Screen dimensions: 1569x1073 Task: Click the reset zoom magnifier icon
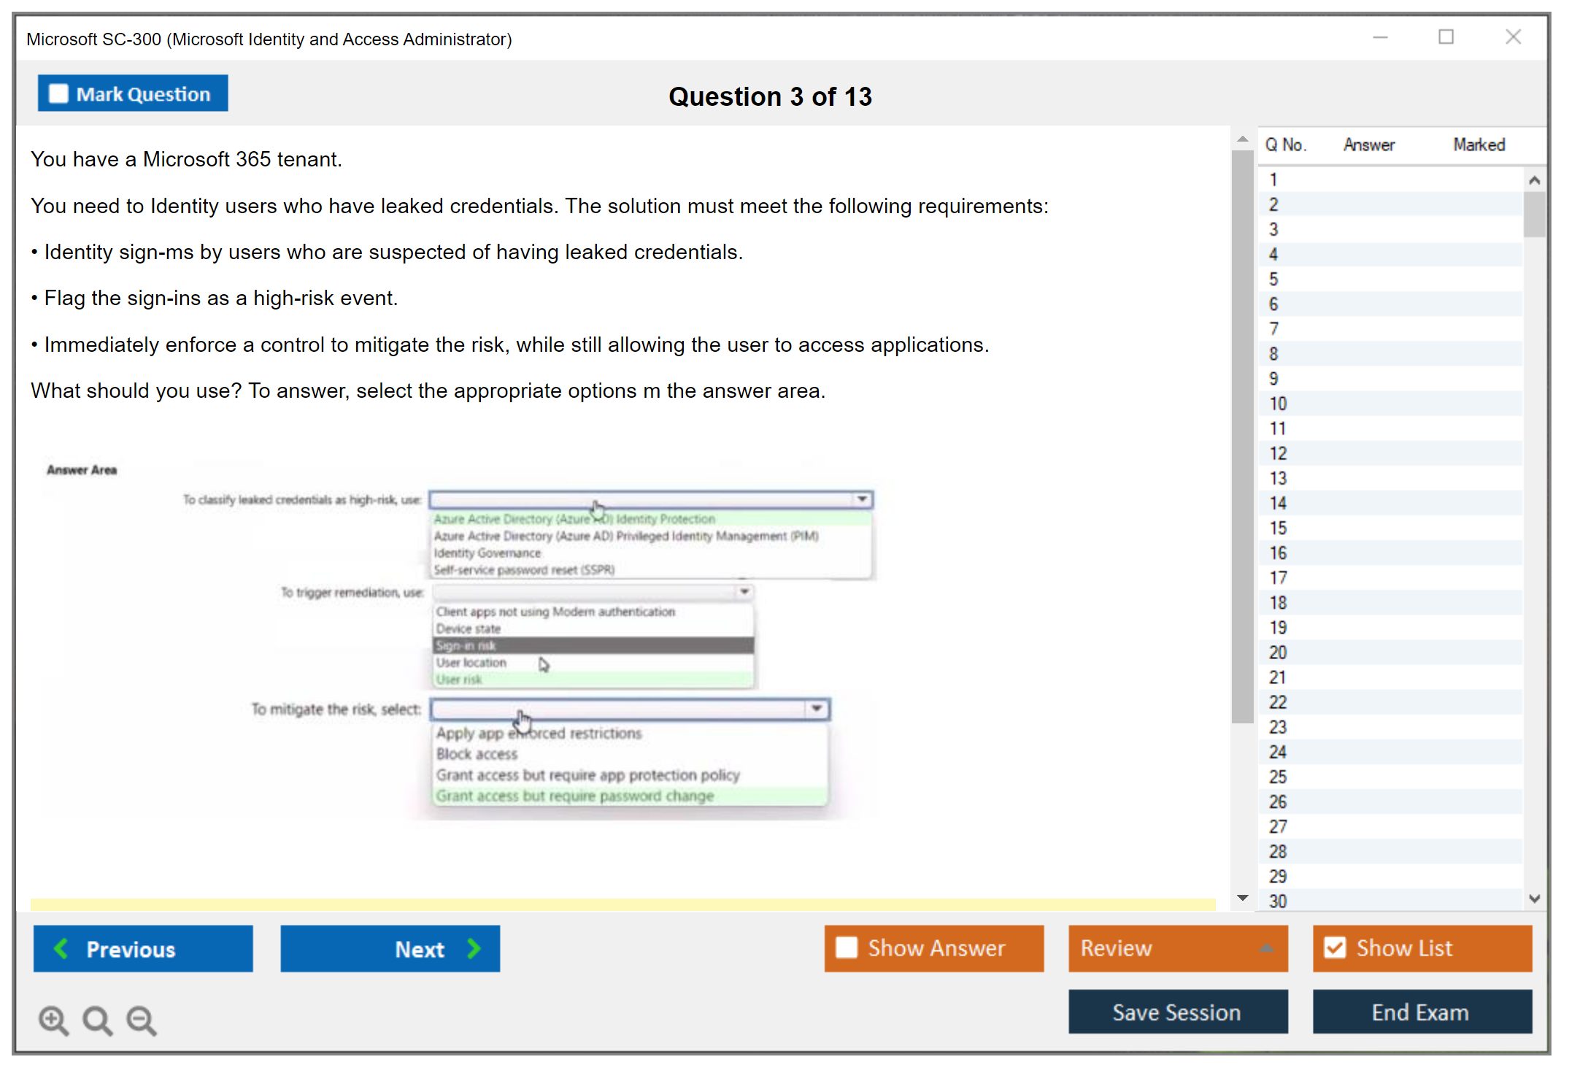(x=97, y=1020)
